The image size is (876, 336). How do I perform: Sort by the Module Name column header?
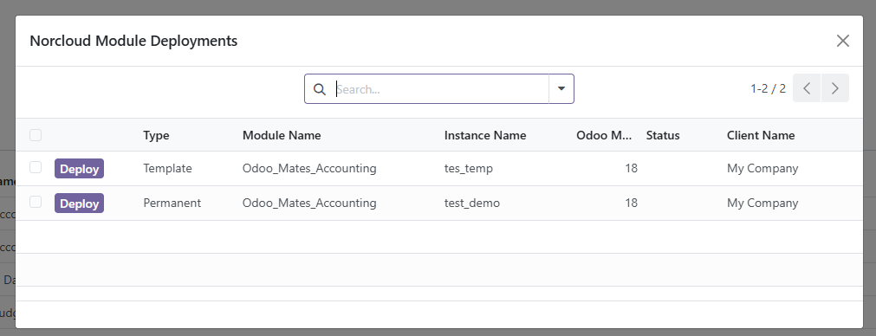click(282, 135)
